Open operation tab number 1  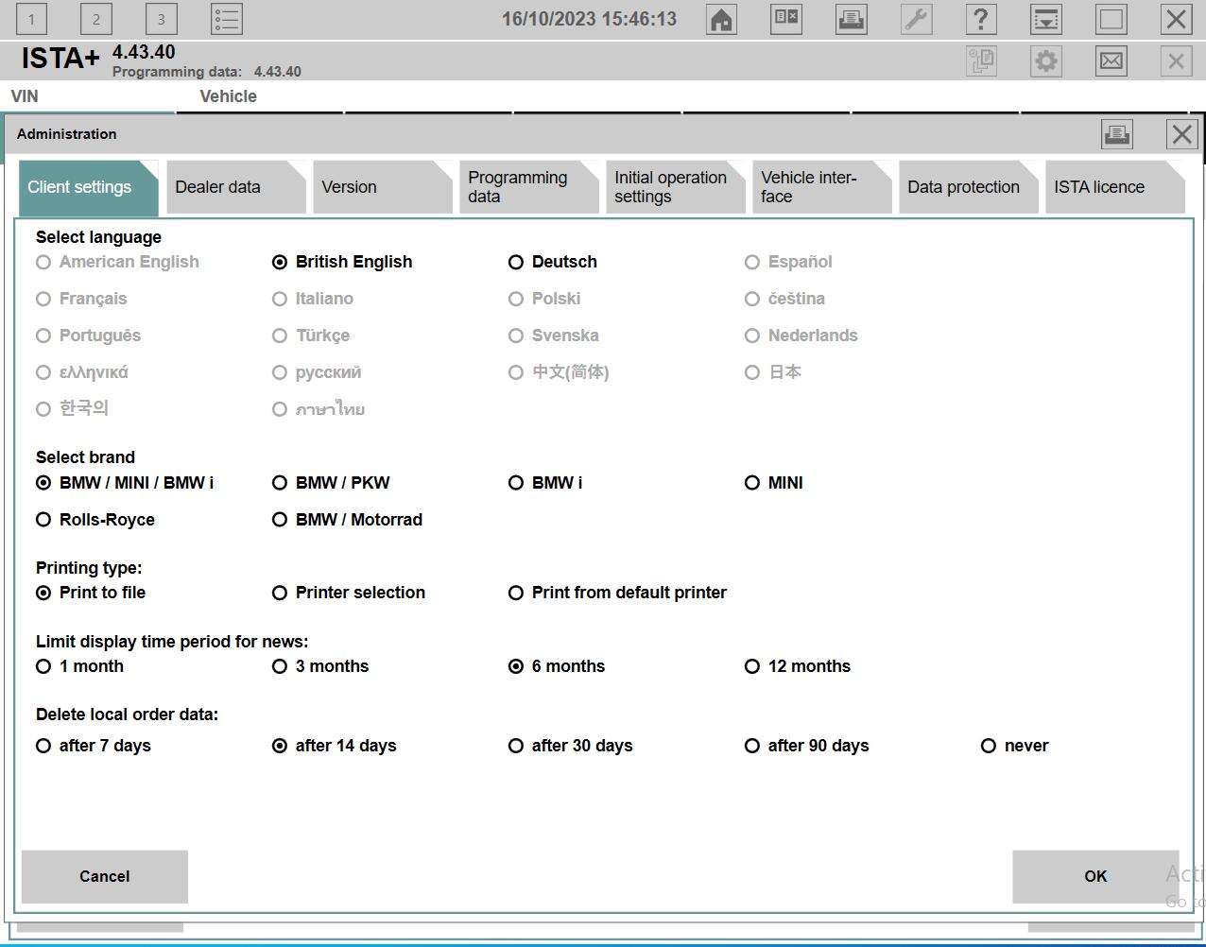coord(31,19)
